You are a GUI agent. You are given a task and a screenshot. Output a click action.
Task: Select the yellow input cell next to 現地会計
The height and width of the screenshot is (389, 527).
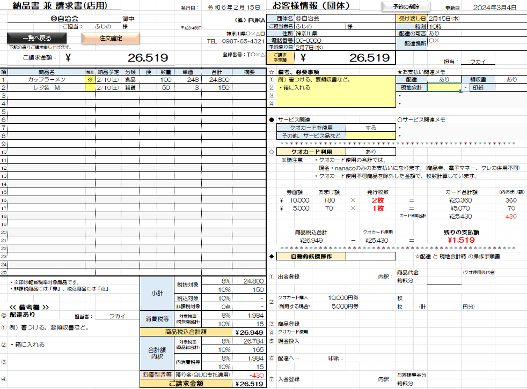click(444, 87)
